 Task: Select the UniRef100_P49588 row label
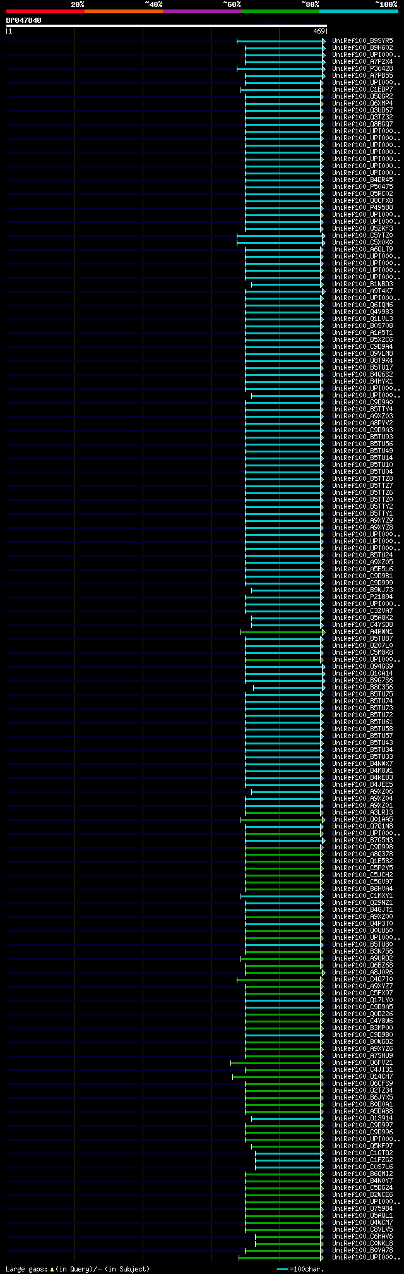(x=362, y=207)
